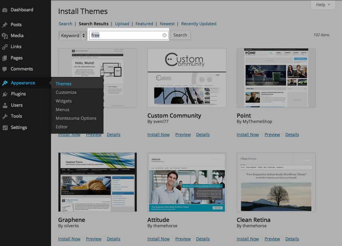The width and height of the screenshot is (342, 246).
Task: Preview the Graphene theme
Action: pos(94,239)
